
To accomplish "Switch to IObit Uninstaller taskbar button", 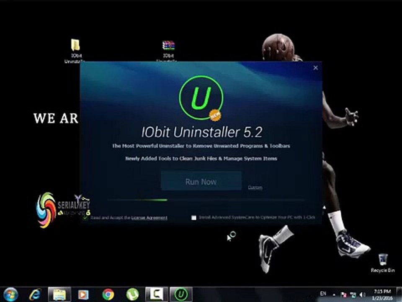I will 181,294.
